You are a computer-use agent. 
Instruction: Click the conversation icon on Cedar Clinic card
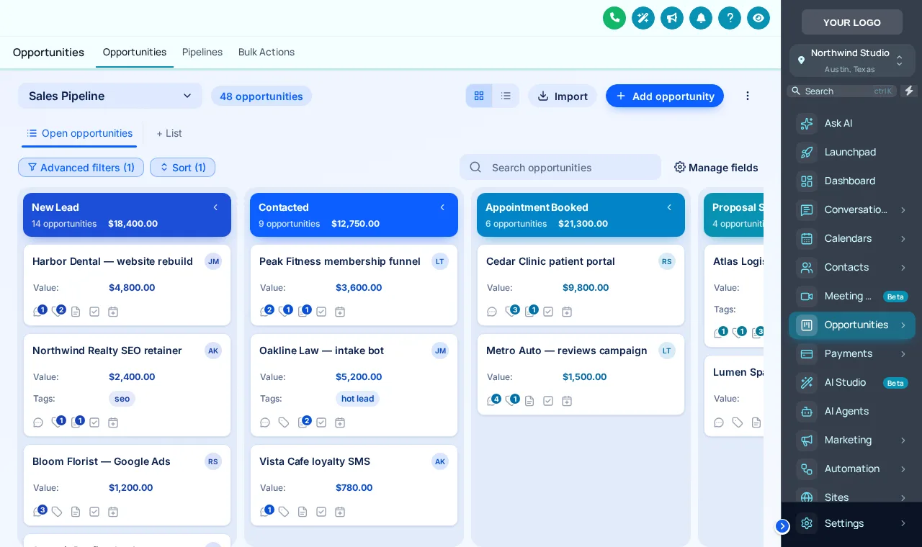click(x=492, y=312)
